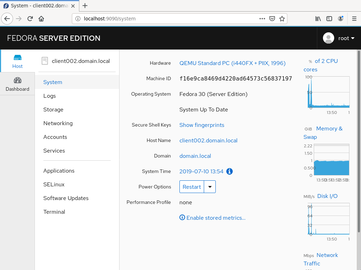Click the System Time info icon
The height and width of the screenshot is (270, 361).
click(230, 171)
